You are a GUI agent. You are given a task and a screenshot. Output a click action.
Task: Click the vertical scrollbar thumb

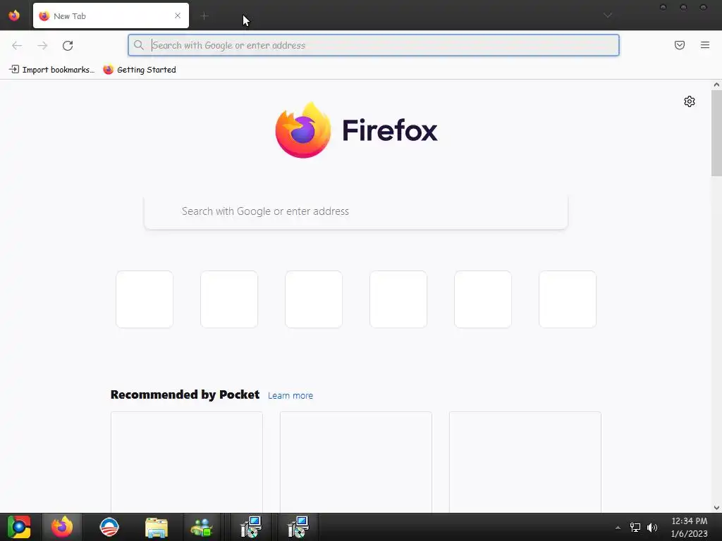pos(716,133)
